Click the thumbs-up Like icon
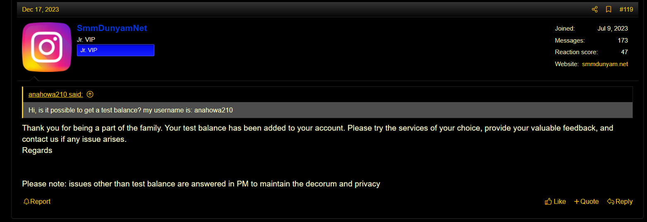The image size is (647, 222). tap(549, 202)
